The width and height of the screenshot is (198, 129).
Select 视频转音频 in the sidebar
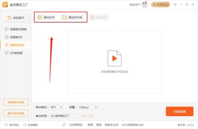(x=16, y=45)
